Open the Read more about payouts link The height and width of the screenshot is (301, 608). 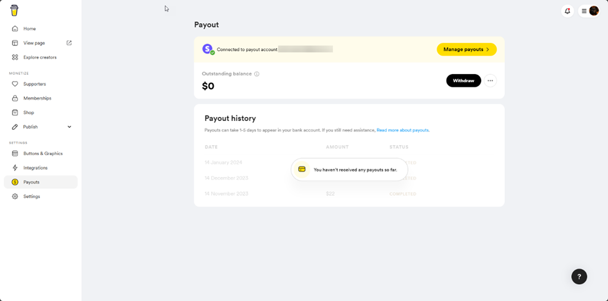pyautogui.click(x=402, y=130)
